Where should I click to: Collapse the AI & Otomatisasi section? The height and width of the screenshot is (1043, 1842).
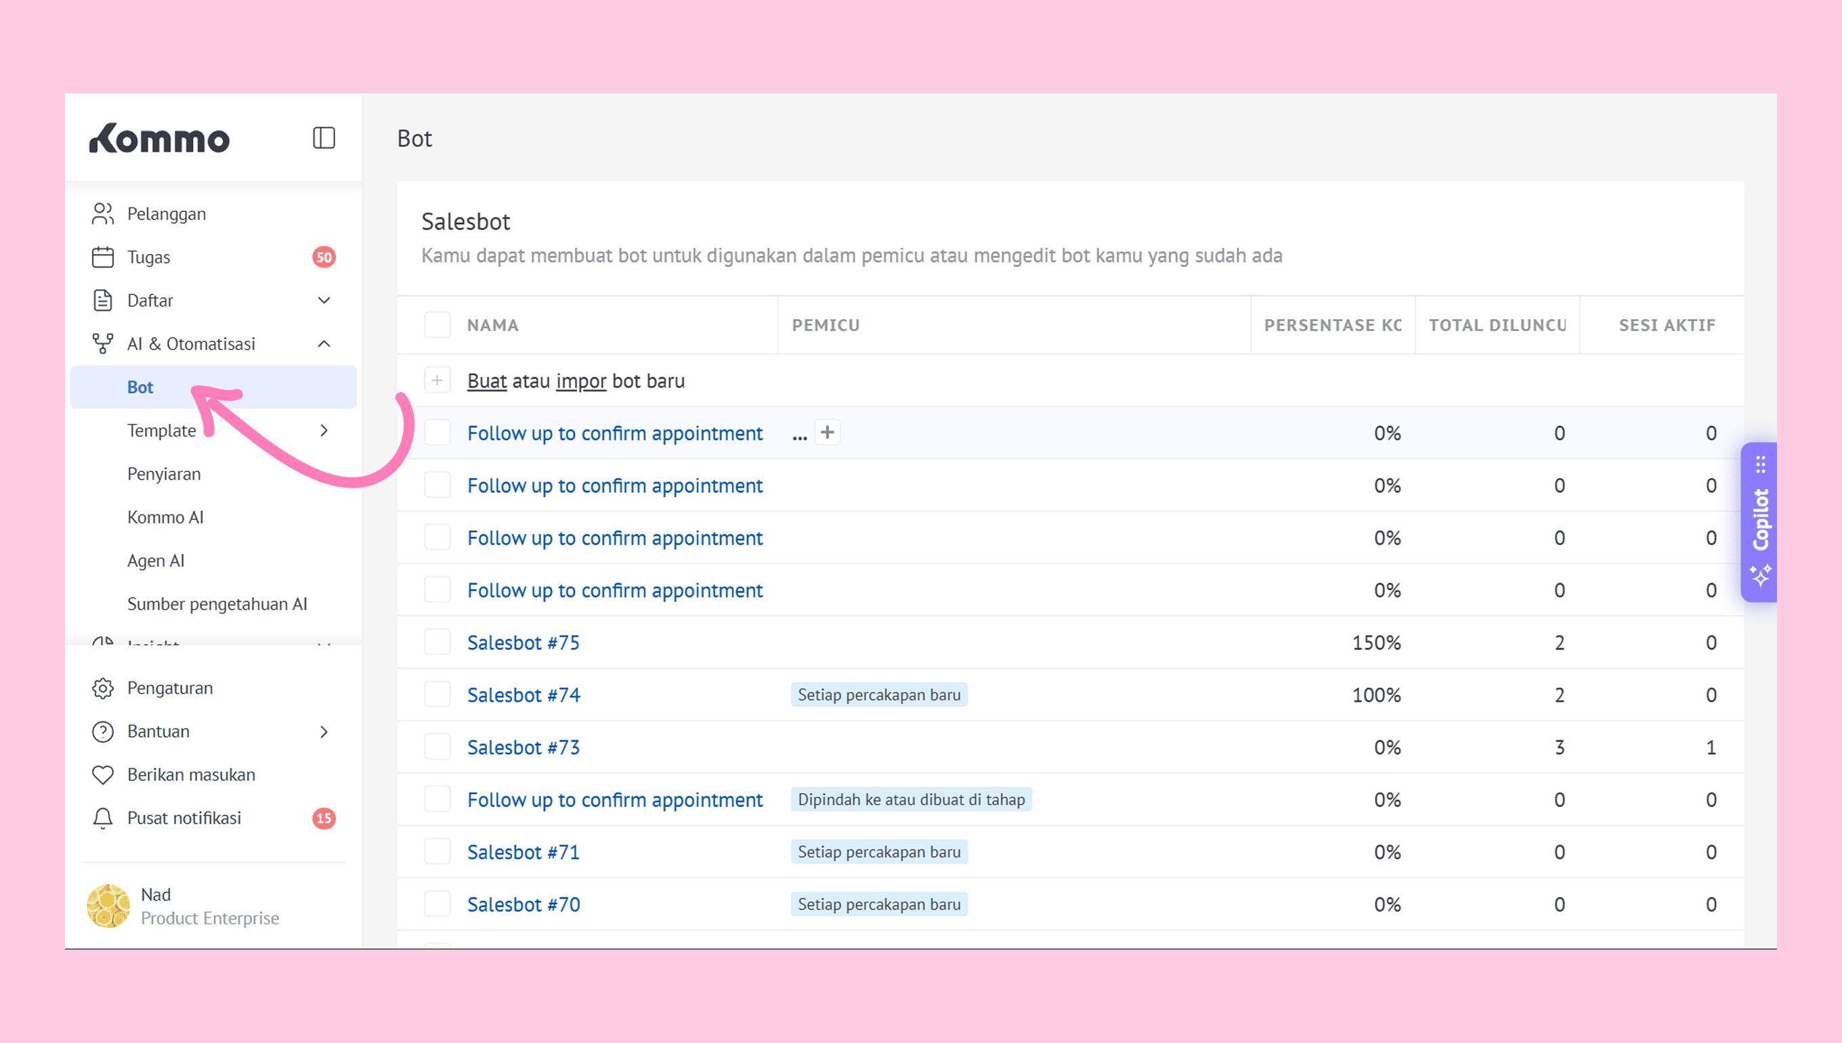pyautogui.click(x=324, y=344)
